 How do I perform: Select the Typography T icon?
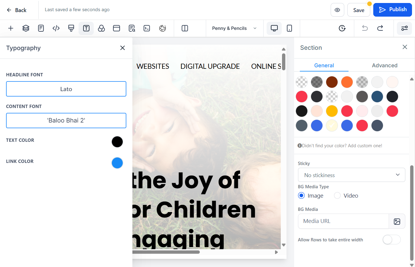86,28
